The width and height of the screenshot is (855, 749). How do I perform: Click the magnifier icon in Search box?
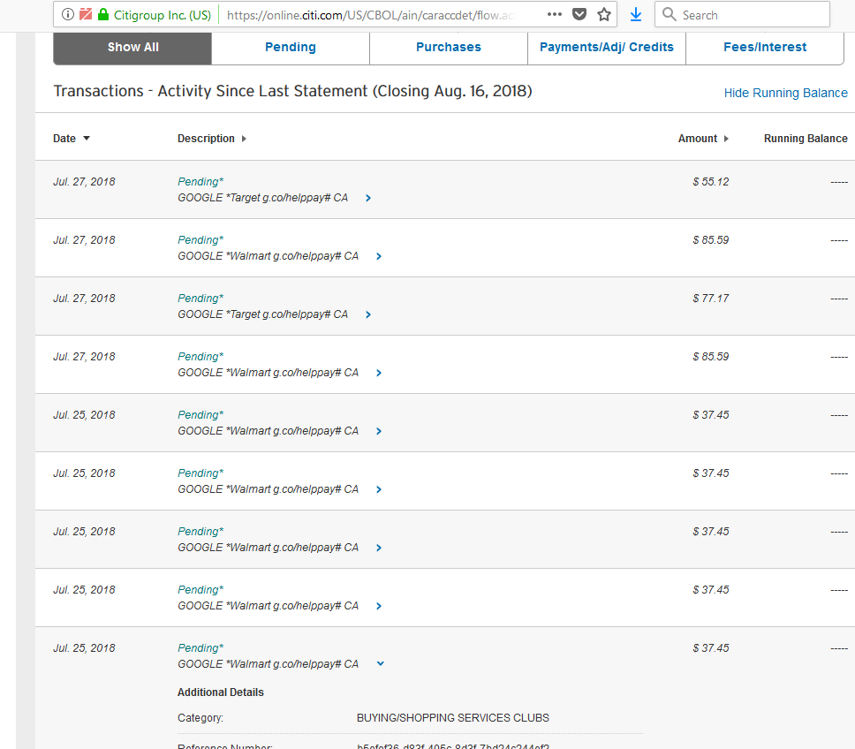coord(669,14)
